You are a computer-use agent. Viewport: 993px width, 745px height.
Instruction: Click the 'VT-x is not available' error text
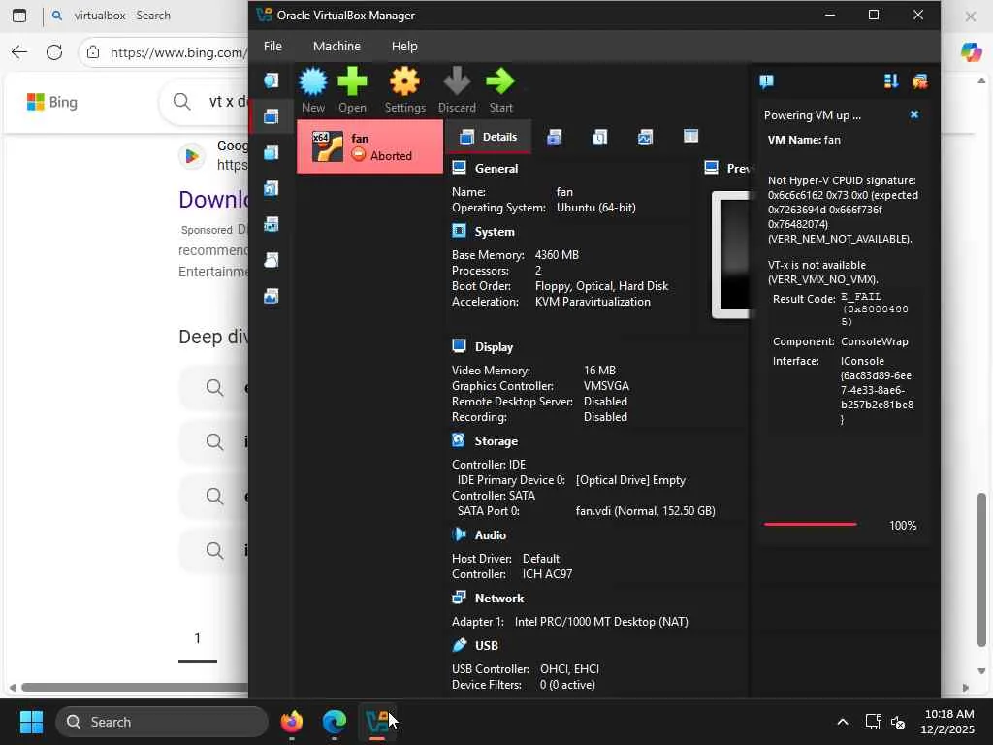click(817, 266)
